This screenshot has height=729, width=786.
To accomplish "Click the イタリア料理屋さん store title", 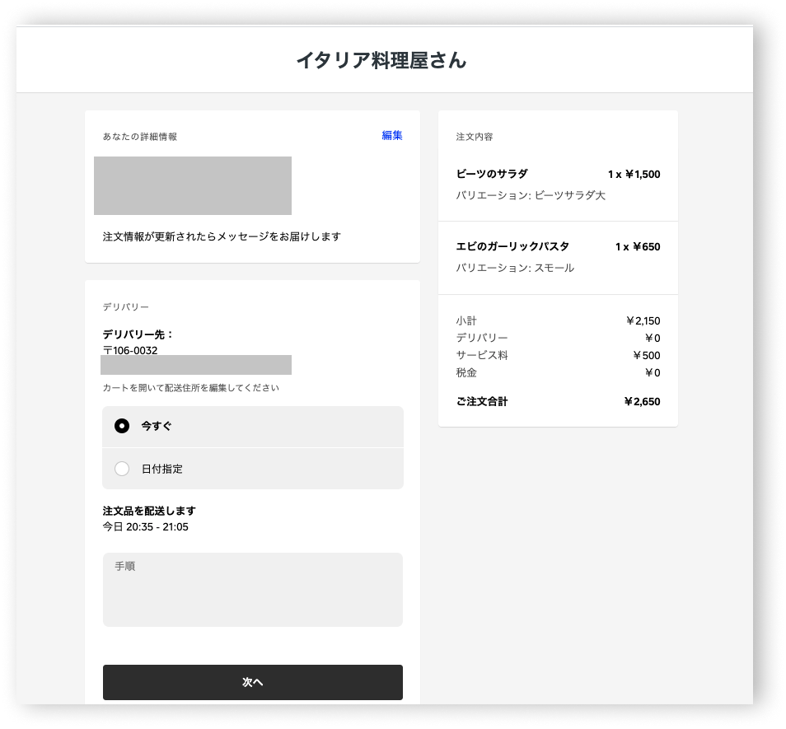I will click(381, 60).
